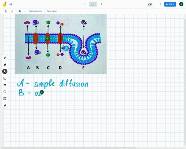Click the jam title "63"
This screenshot has width=186, height=149.
(11, 4)
